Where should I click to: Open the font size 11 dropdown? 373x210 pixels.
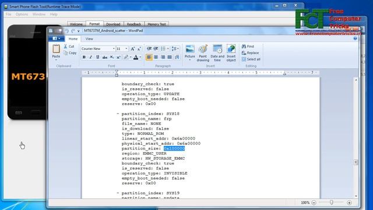(x=126, y=48)
